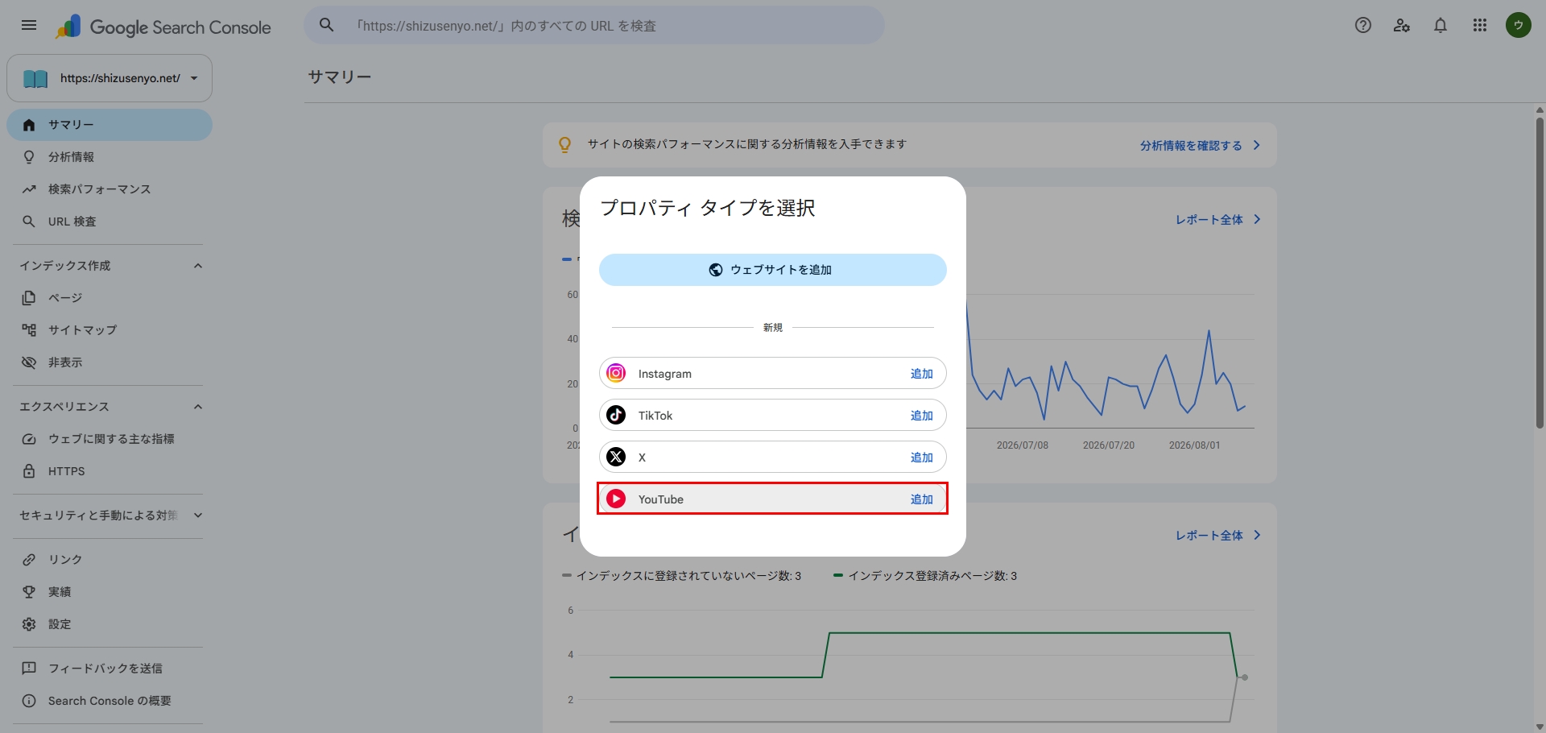Open the main hamburger menu
The width and height of the screenshot is (1546, 733).
point(29,26)
